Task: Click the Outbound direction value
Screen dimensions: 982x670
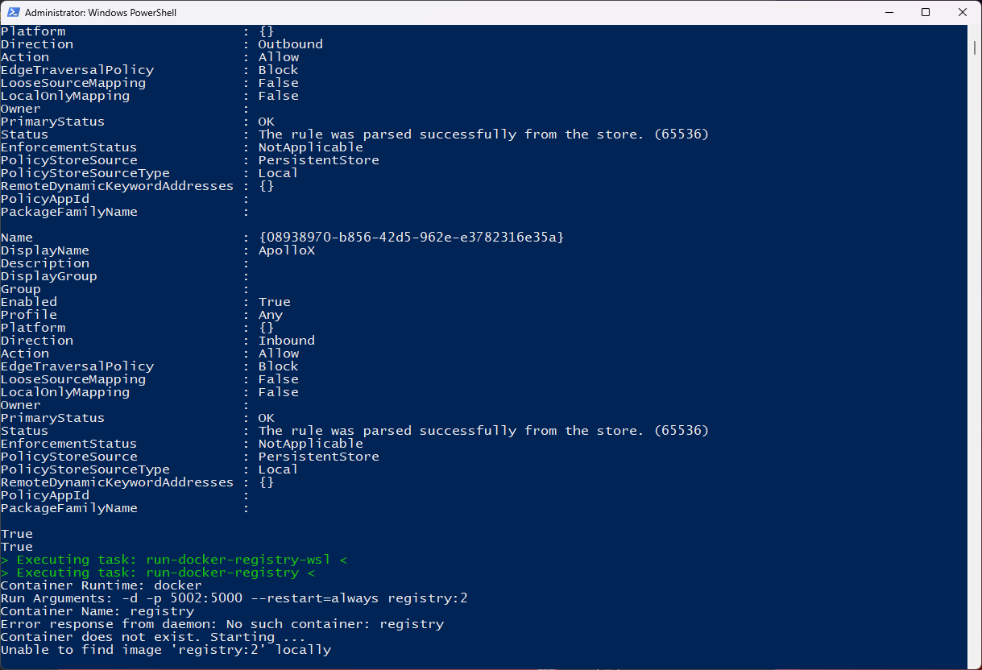Action: click(290, 44)
